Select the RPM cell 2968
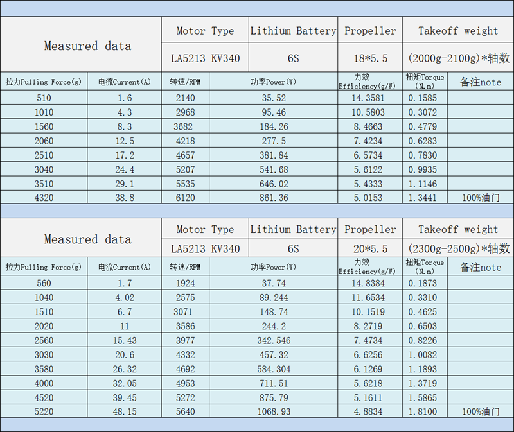 [185, 112]
